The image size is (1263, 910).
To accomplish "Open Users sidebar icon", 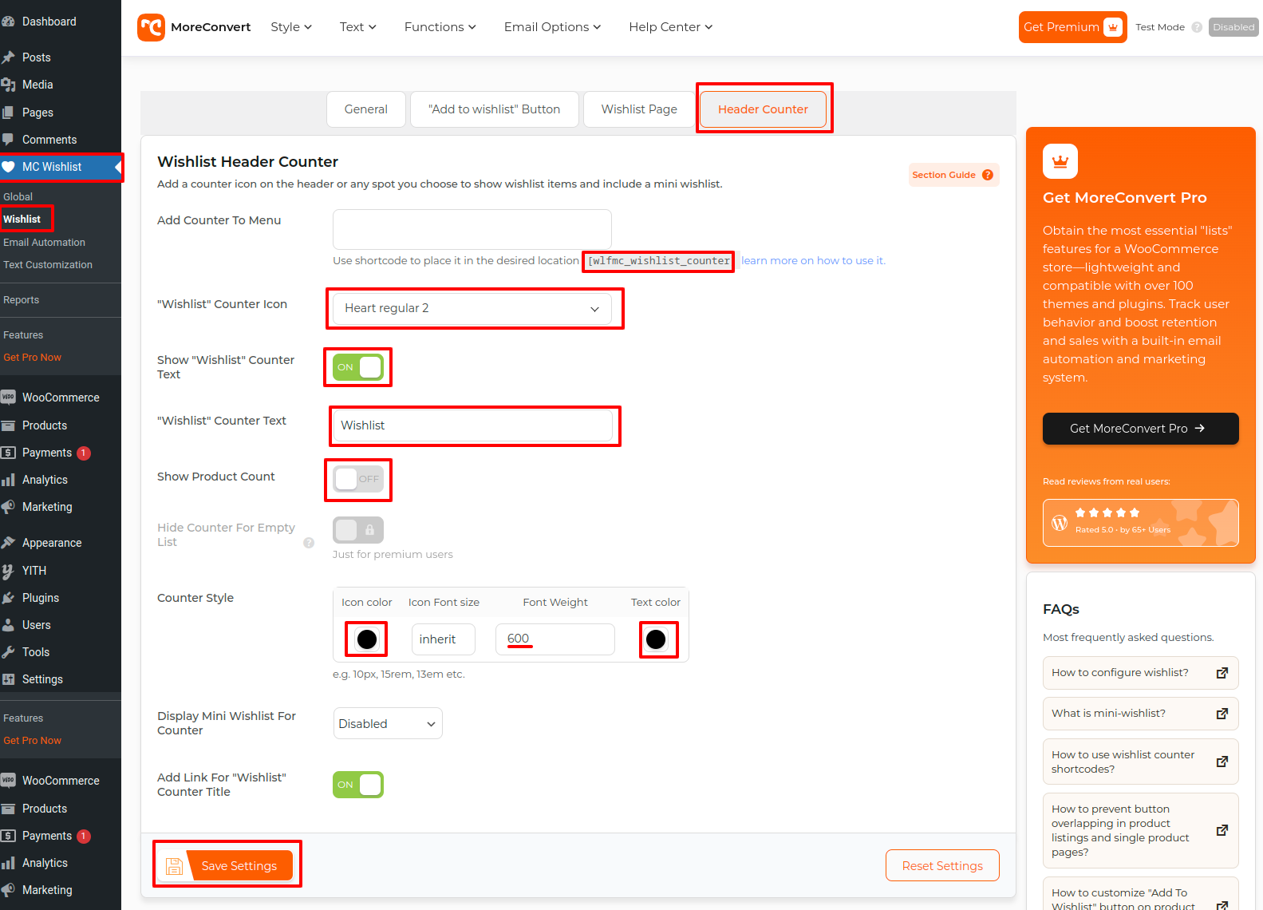I will coord(8,625).
